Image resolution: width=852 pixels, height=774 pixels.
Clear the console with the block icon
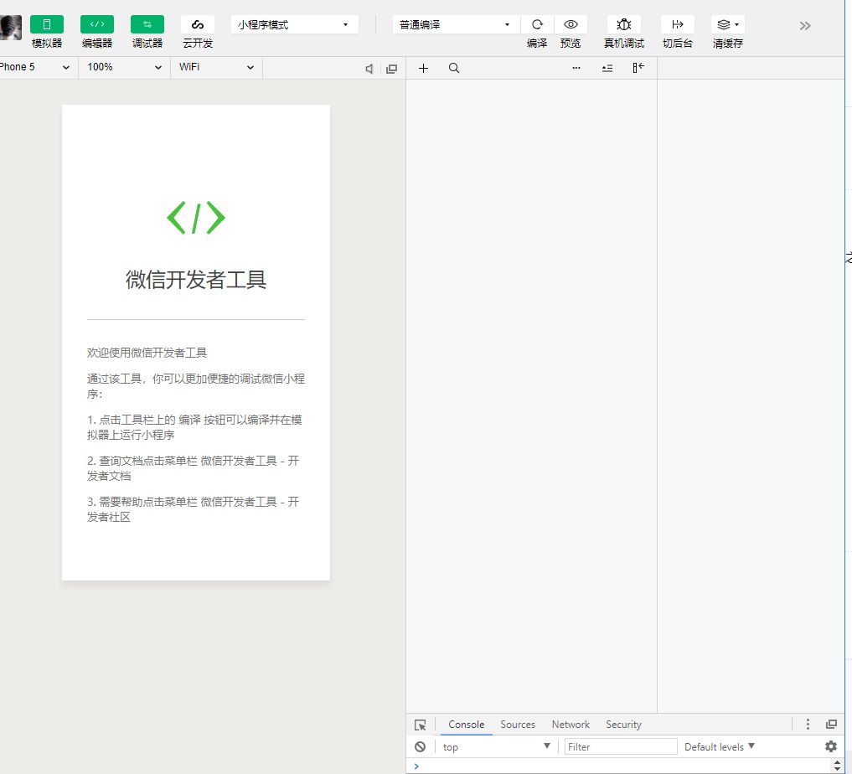pos(420,747)
